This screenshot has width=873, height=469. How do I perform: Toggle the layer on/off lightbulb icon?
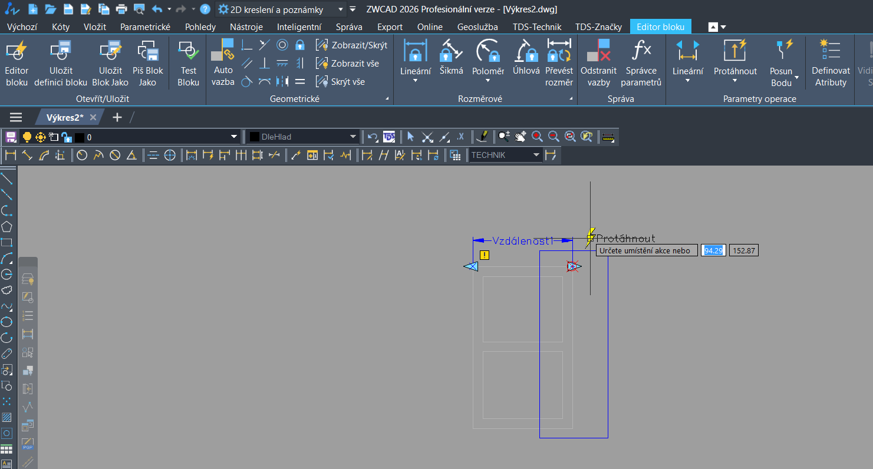pos(27,137)
